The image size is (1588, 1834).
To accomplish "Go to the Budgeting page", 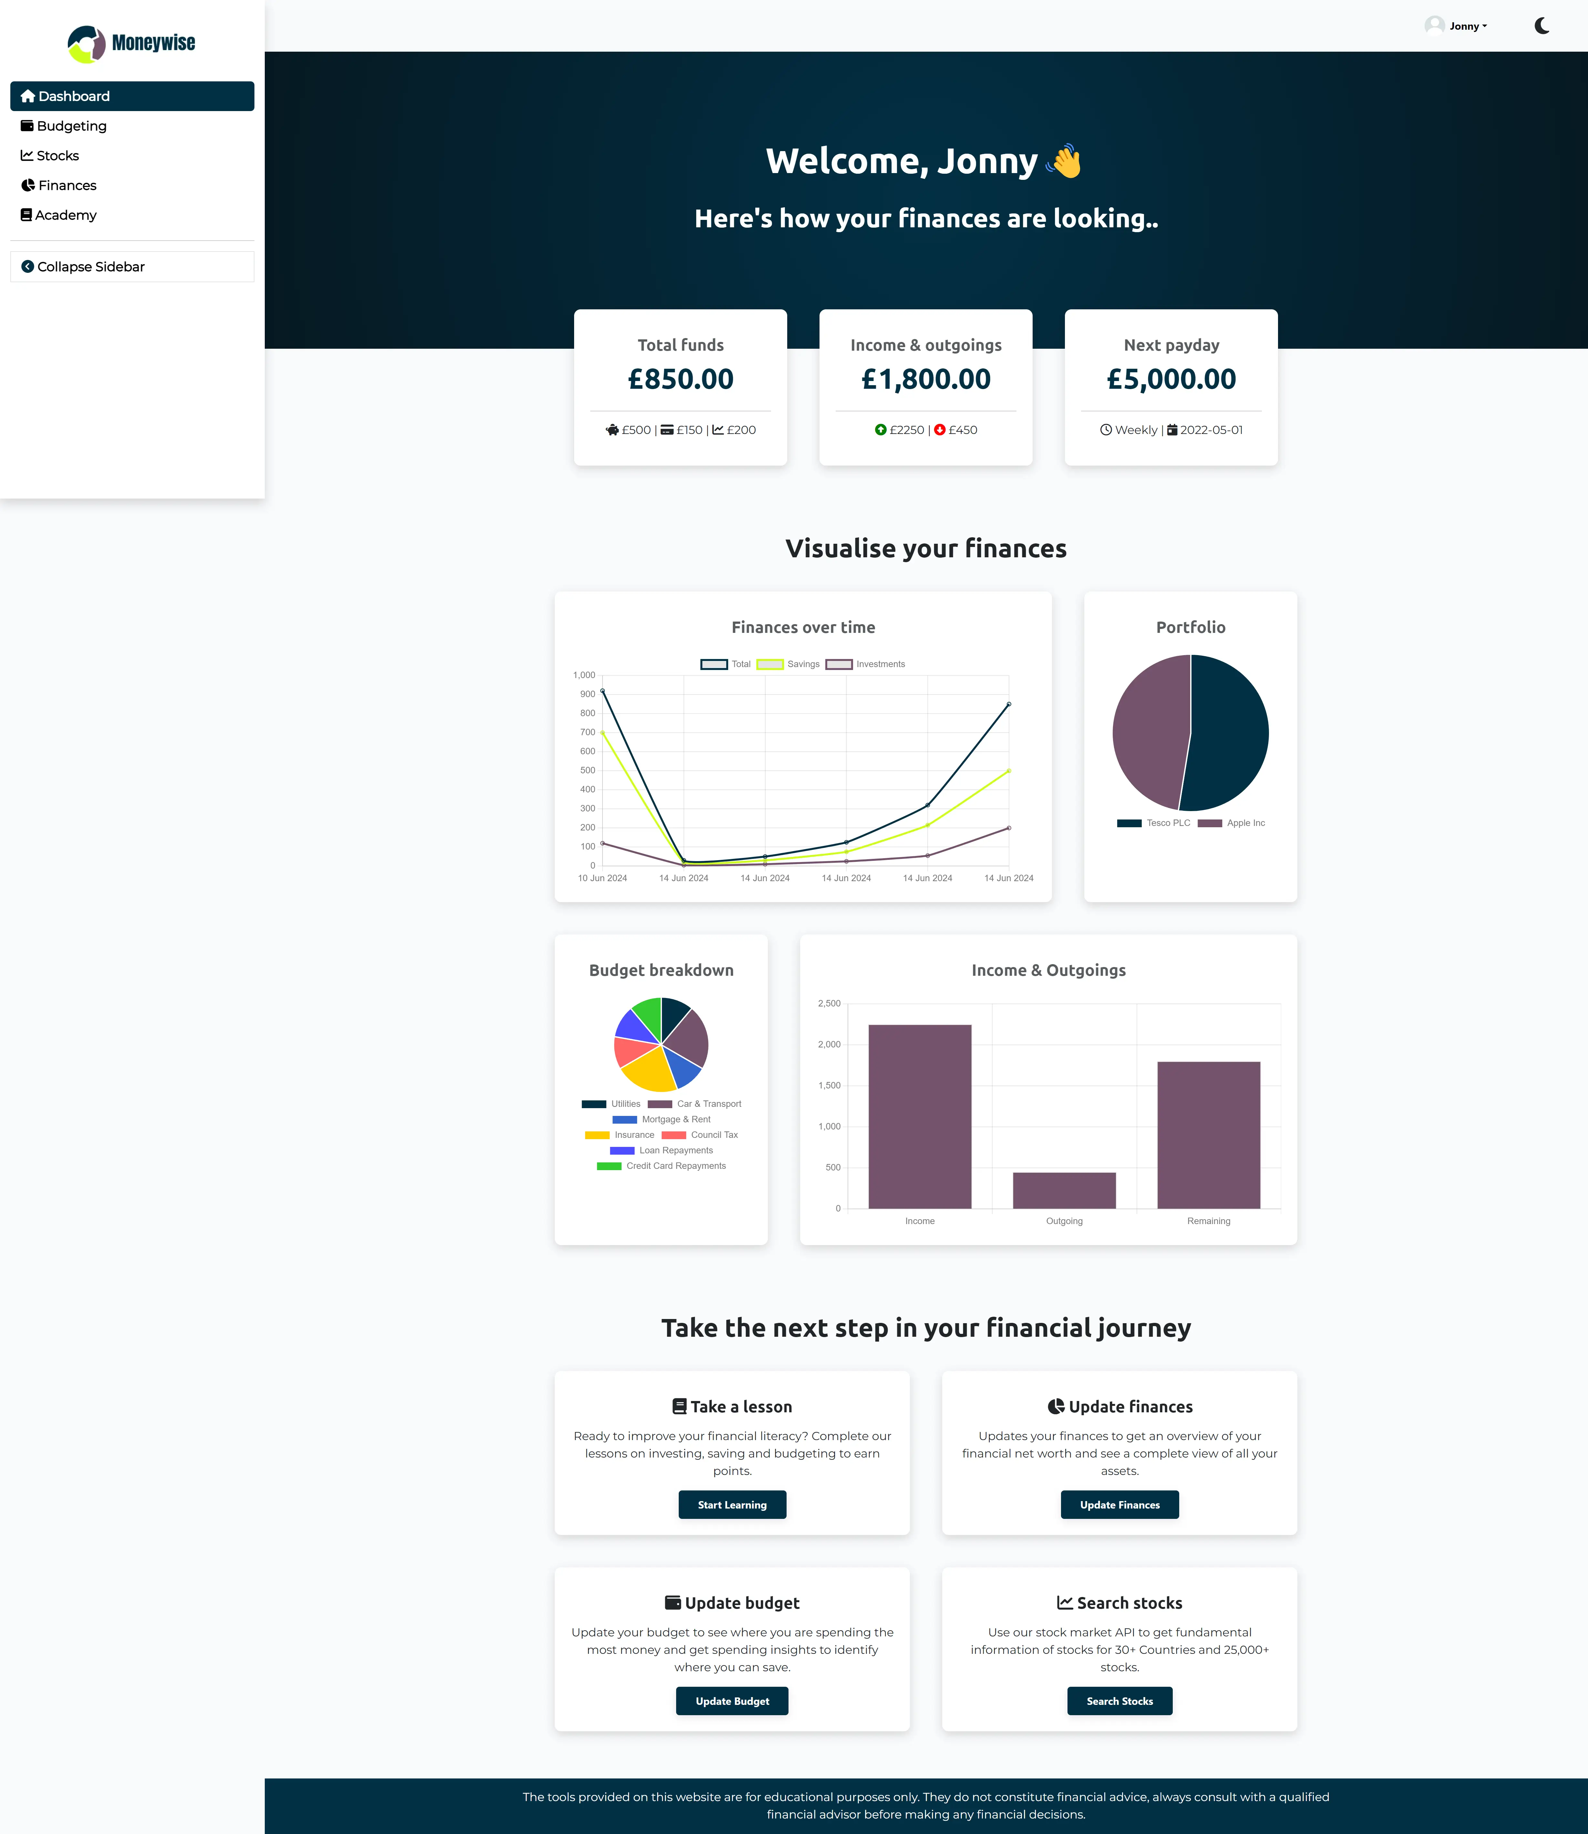I will click(132, 126).
